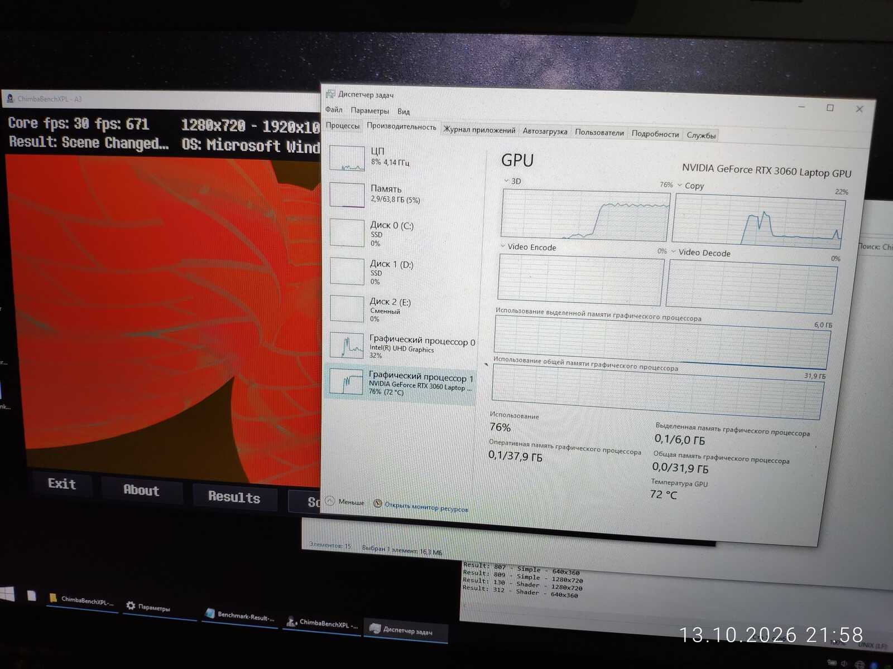
Task: Click the Results button in ChimbaBench
Action: tap(234, 497)
